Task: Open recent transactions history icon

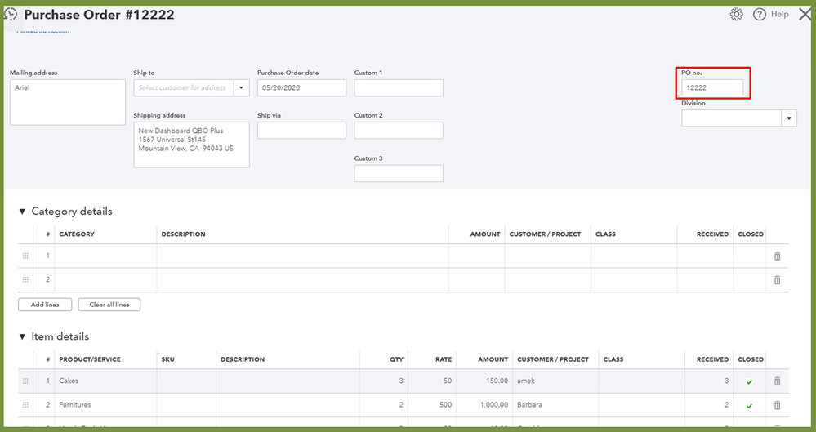Action: (x=11, y=14)
